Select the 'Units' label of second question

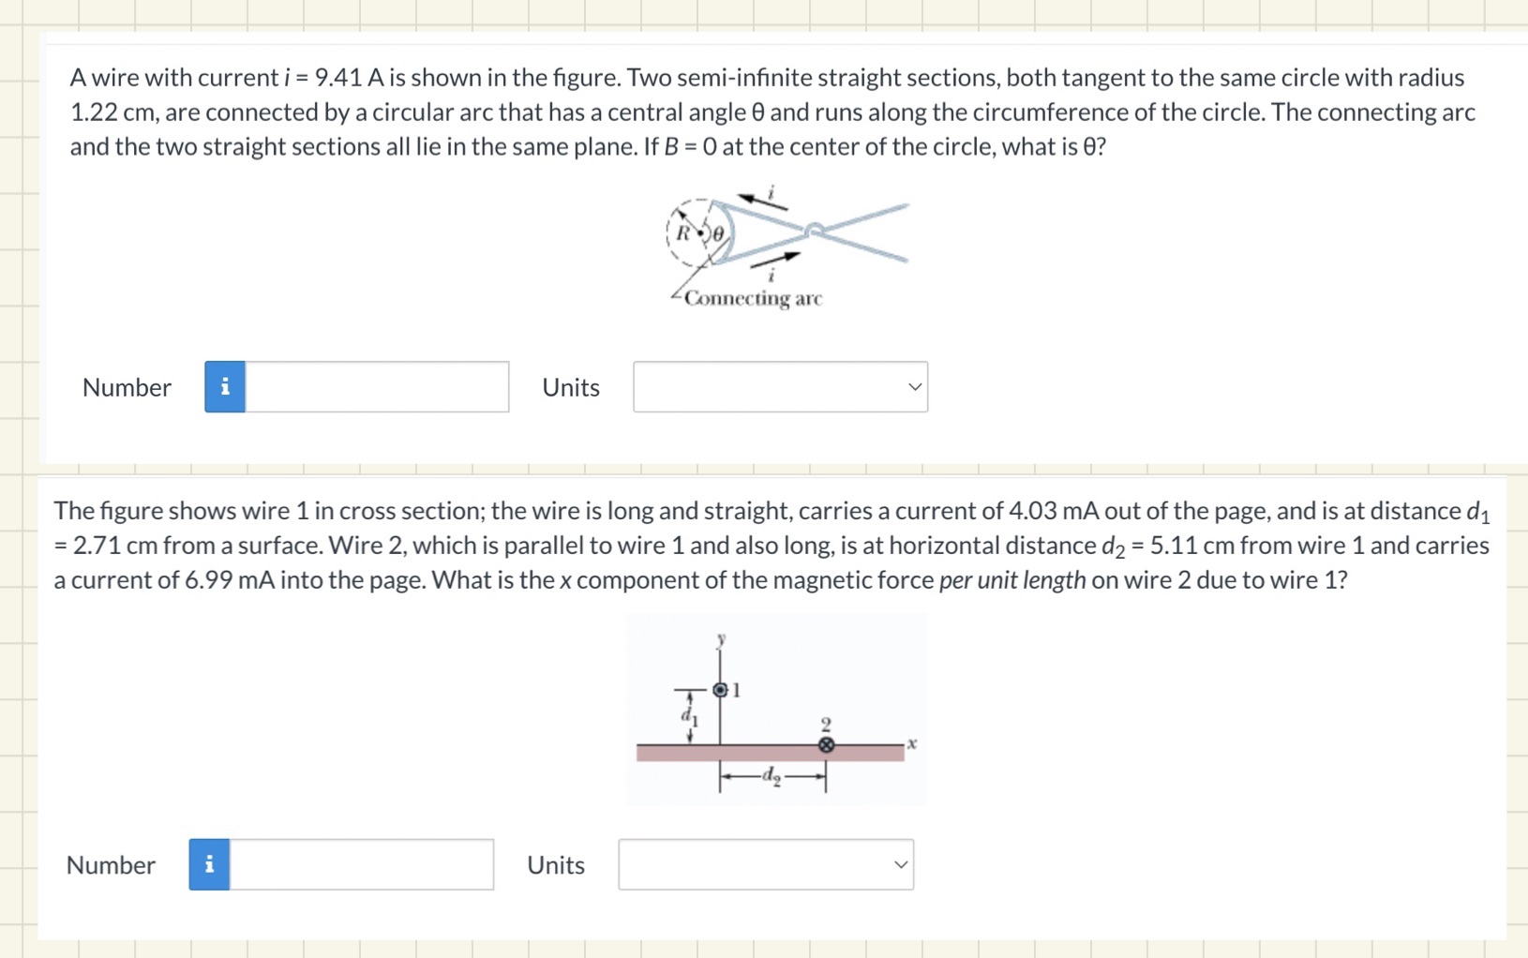tap(555, 864)
